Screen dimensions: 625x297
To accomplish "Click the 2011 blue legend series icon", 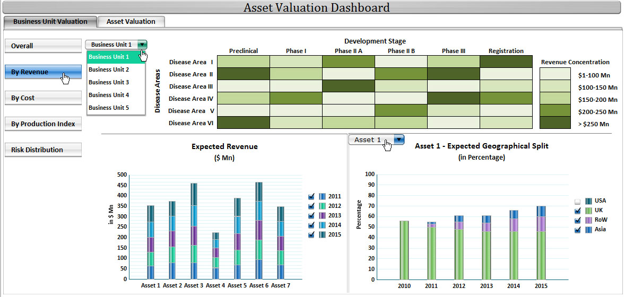I will pyautogui.click(x=322, y=197).
